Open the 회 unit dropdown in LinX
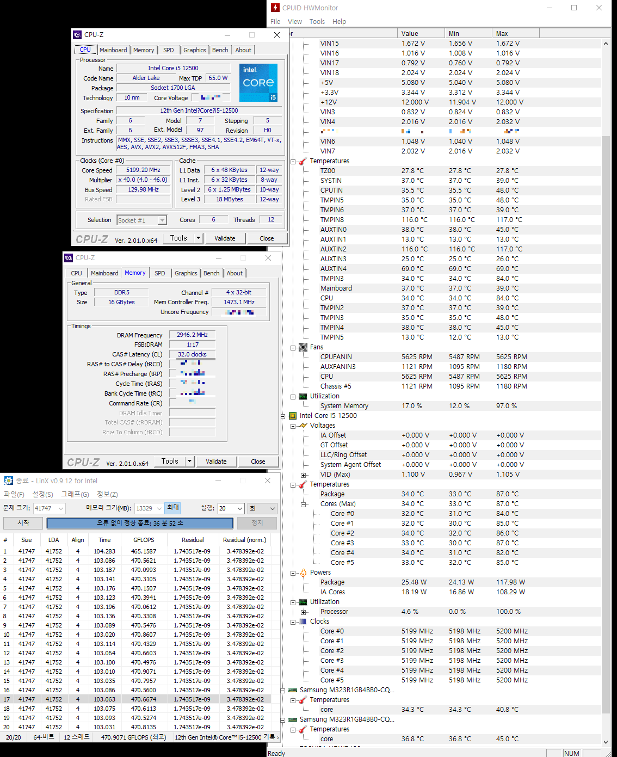 273,508
